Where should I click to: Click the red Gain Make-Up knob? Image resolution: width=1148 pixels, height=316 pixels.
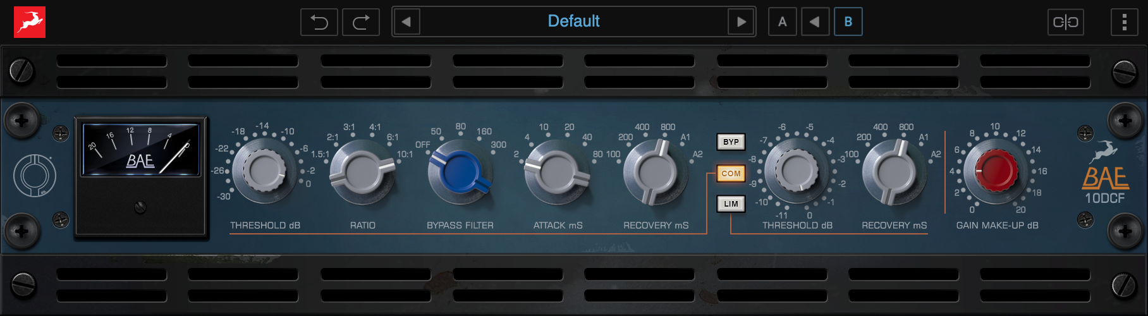click(x=996, y=171)
